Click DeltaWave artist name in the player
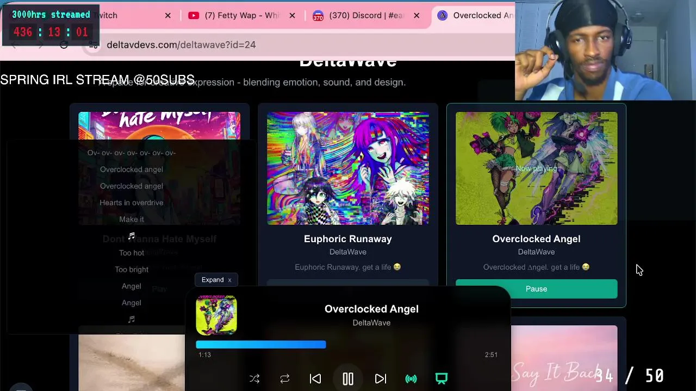The image size is (696, 391). (x=371, y=323)
